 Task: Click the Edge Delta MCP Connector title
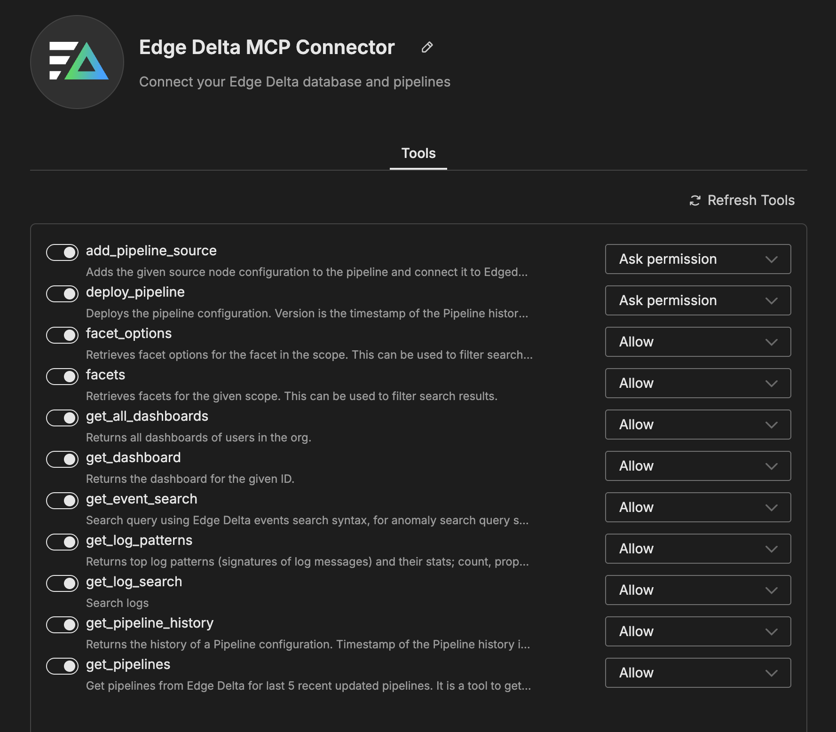tap(267, 47)
